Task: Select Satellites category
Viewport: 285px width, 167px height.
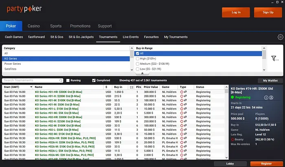Action: click(x=66, y=69)
